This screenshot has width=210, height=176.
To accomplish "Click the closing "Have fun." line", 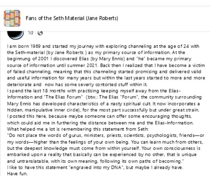I will pyautogui.click(x=17, y=174).
